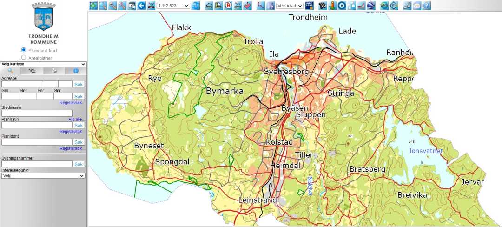502x227 pixels.
Task: Switch to the print tab in side panel
Action: tap(54, 71)
